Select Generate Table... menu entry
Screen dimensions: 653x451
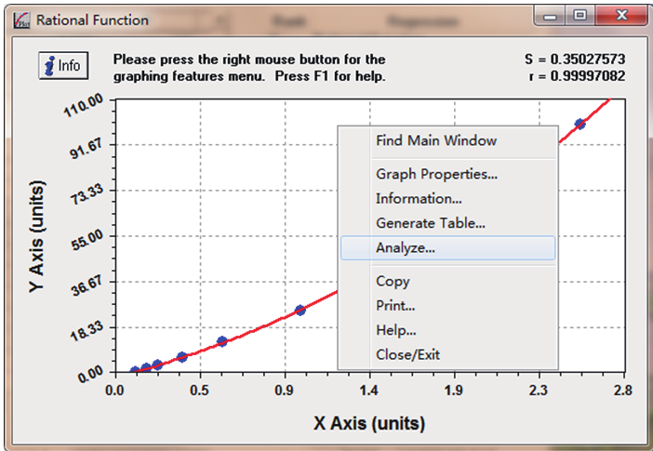pyautogui.click(x=430, y=223)
